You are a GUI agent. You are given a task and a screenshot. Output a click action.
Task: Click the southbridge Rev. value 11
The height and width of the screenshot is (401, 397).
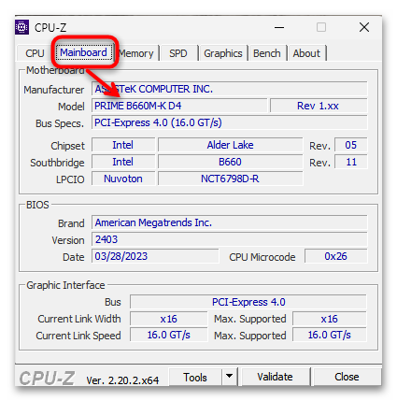tap(351, 162)
